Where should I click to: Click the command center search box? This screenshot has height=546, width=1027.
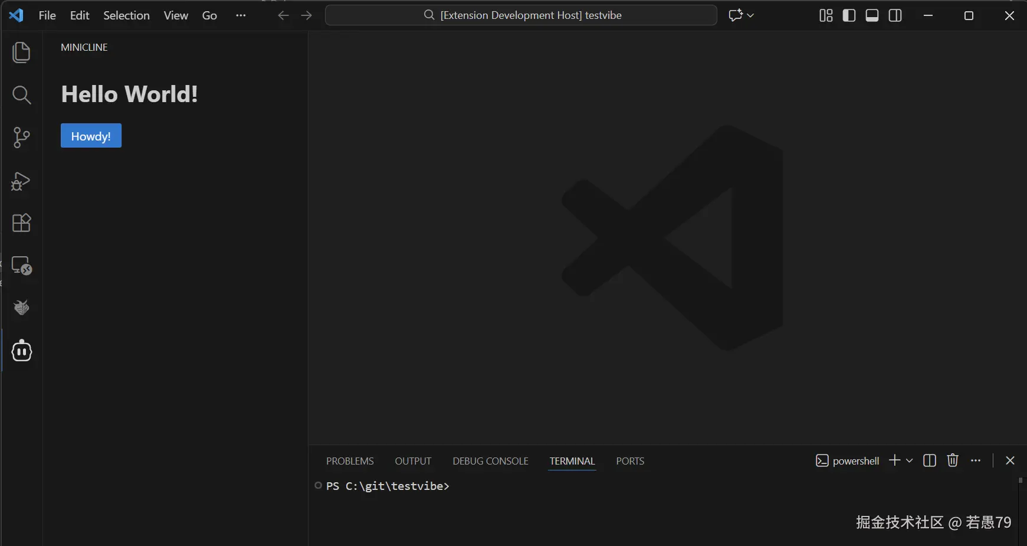[521, 15]
